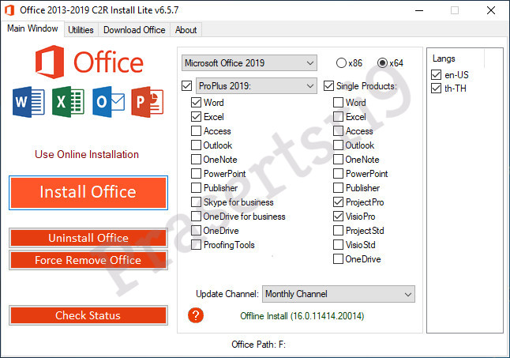Screen dimensions: 510x358
Task: Click the large Office logo
Action: pyautogui.click(x=89, y=62)
